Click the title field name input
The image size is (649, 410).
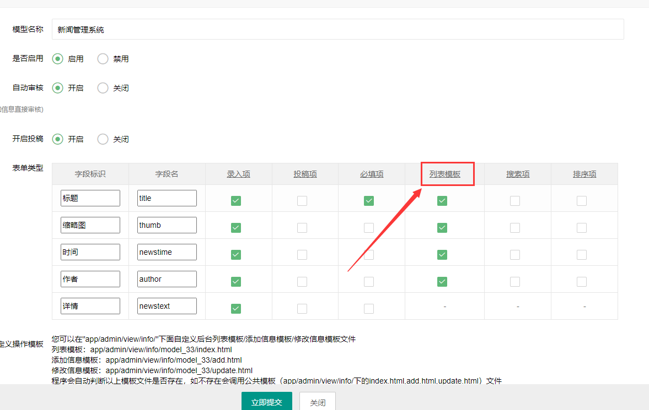point(167,198)
